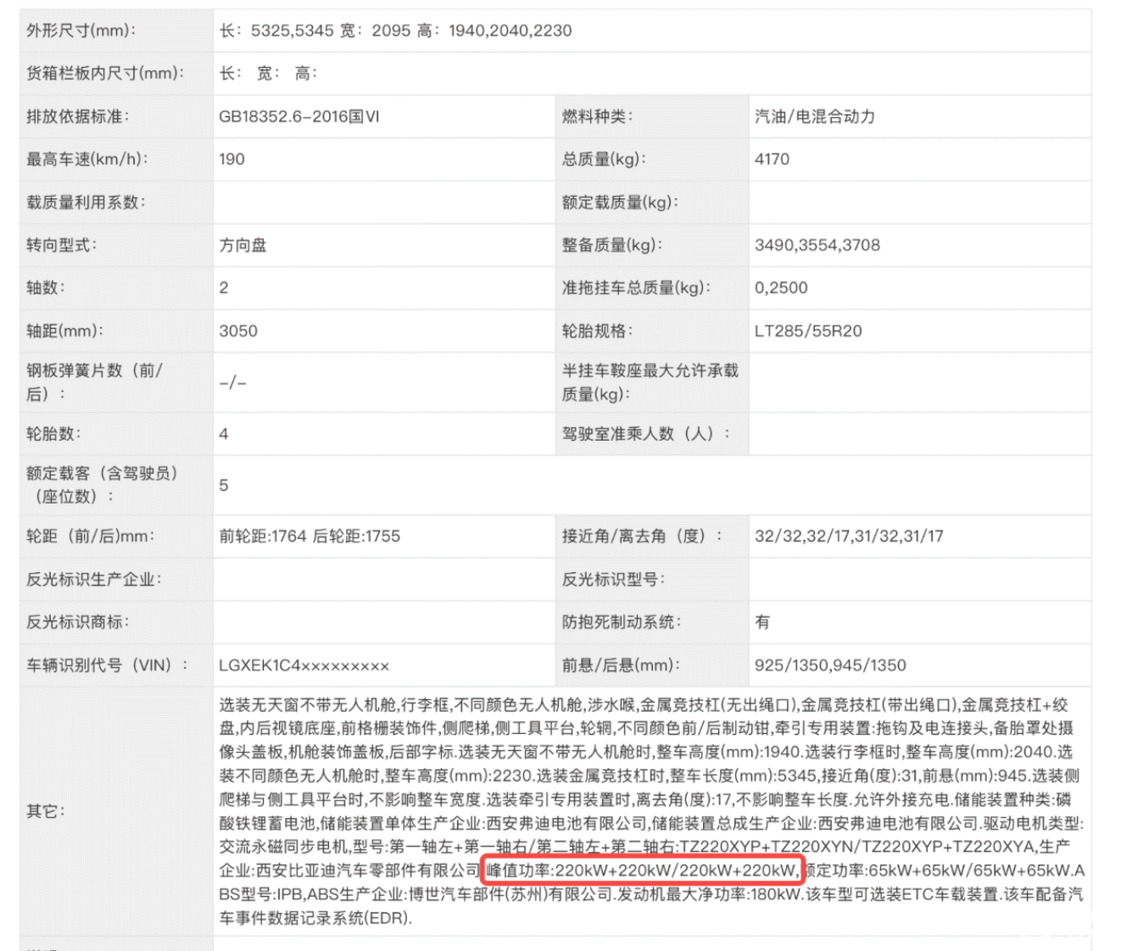Click the 驾驶室准乘人数（人） label
Image resolution: width=1138 pixels, height=951 pixels.
[x=645, y=434]
